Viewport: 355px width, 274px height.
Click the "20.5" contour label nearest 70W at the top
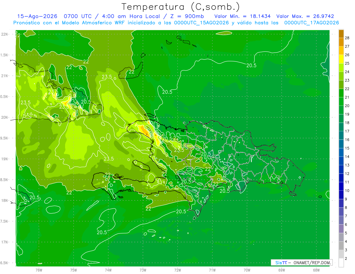tap(251, 65)
